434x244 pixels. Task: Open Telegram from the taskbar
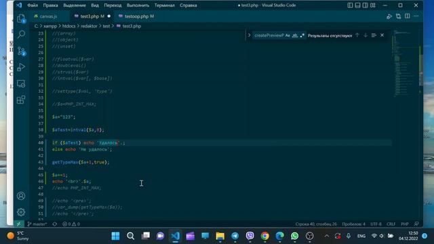(x=235, y=236)
